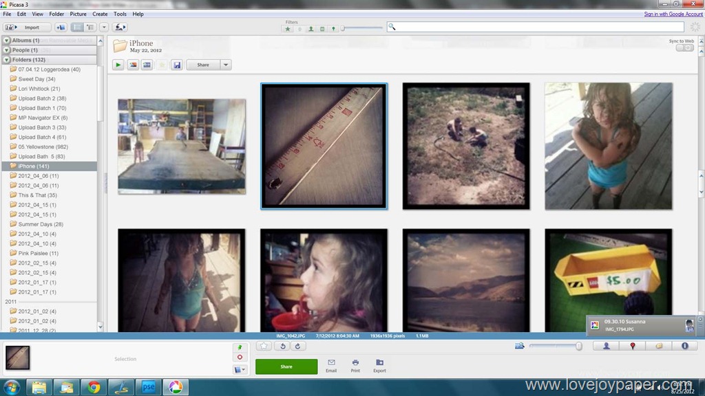Open the View menu

pyautogui.click(x=38, y=14)
